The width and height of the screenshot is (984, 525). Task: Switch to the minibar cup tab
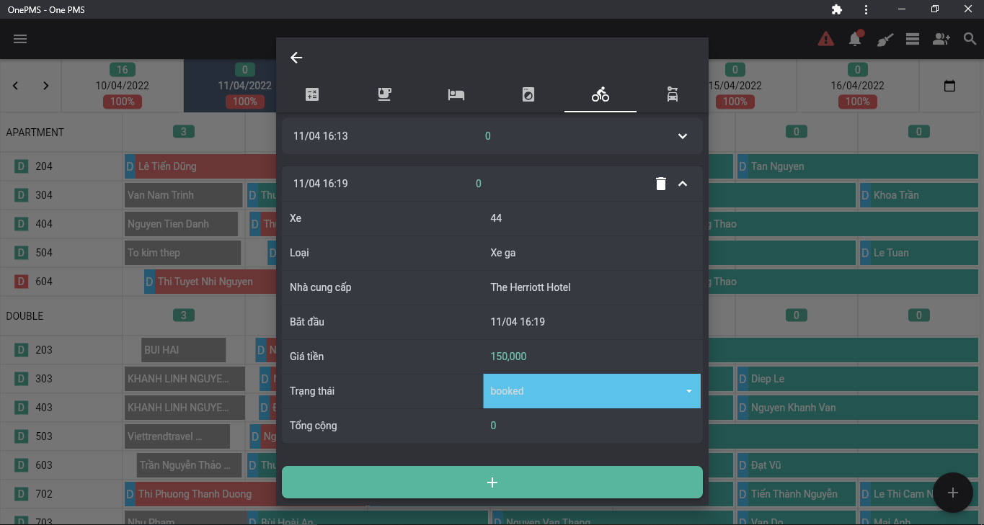click(384, 94)
